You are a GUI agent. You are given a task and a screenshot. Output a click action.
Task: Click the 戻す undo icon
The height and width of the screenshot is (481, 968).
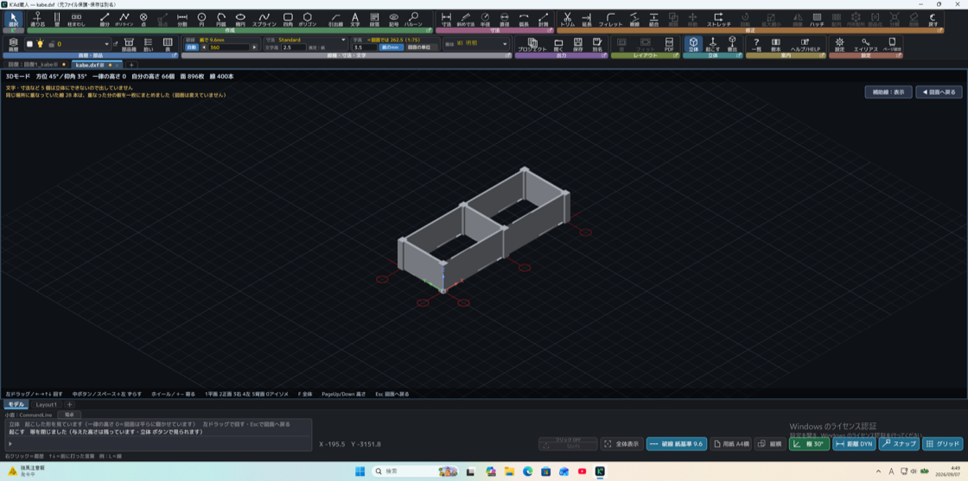[933, 19]
